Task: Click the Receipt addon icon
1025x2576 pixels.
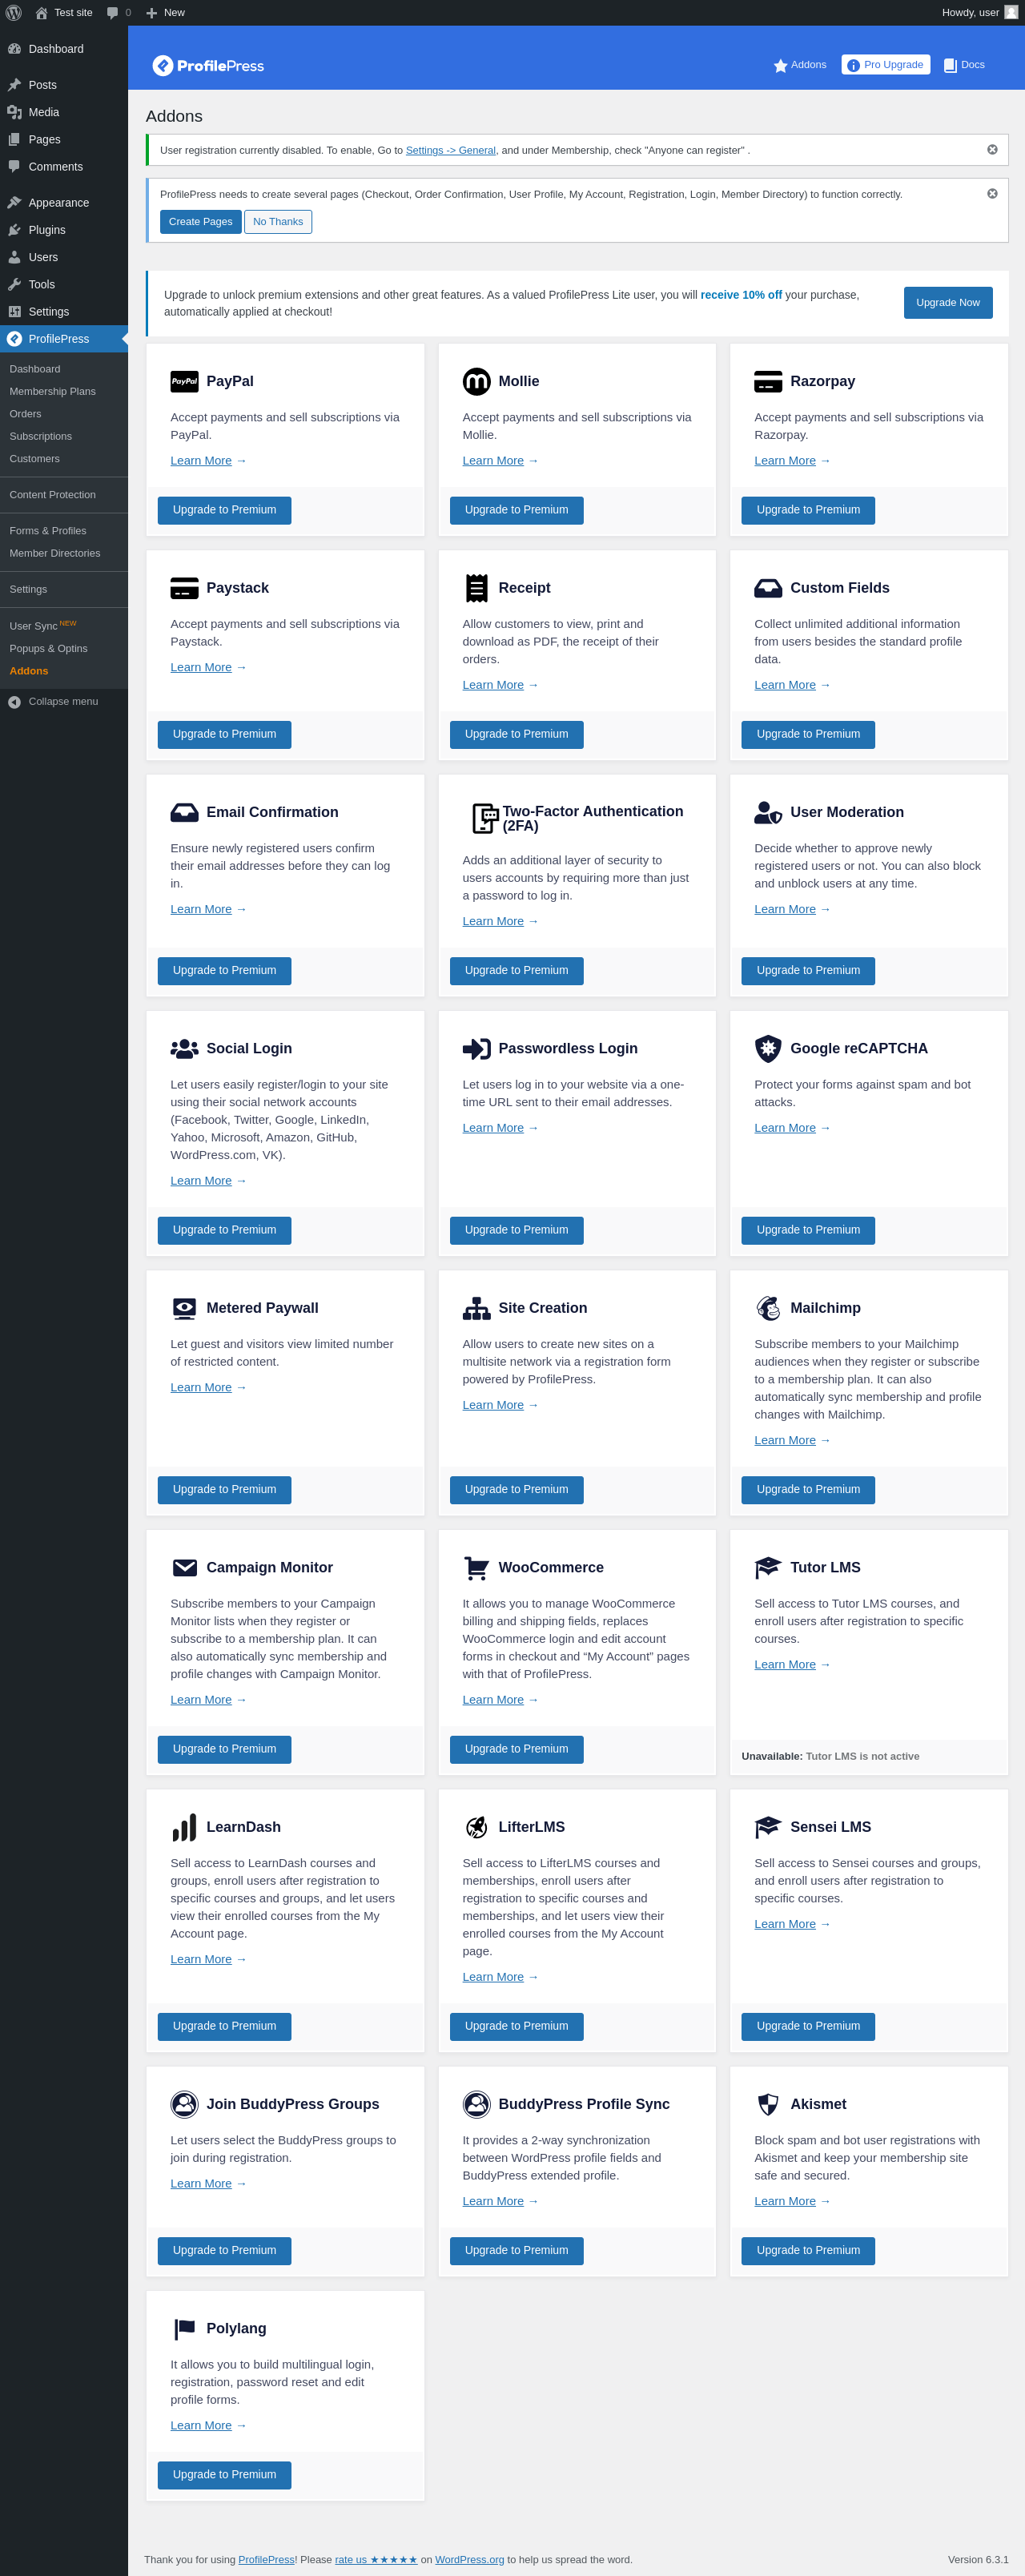Action: [476, 588]
